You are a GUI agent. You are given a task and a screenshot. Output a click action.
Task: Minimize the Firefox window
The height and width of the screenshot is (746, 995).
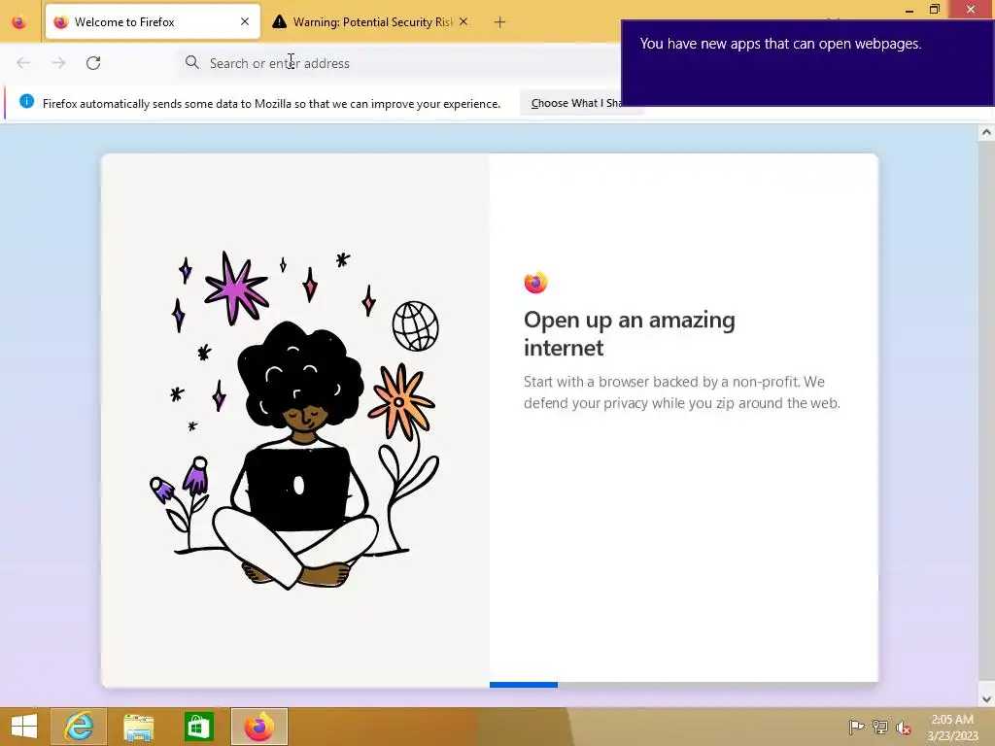point(909,10)
